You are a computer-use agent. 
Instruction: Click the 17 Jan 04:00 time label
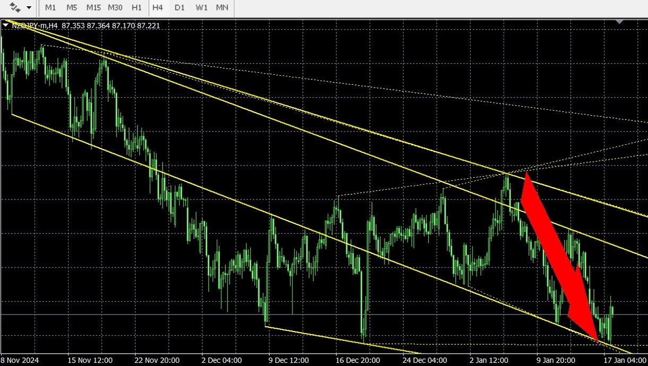(626, 360)
